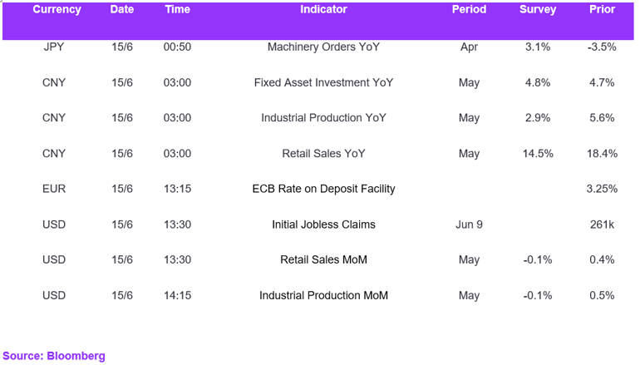The image size is (640, 365).
Task: Click the Period column header
Action: tap(469, 9)
